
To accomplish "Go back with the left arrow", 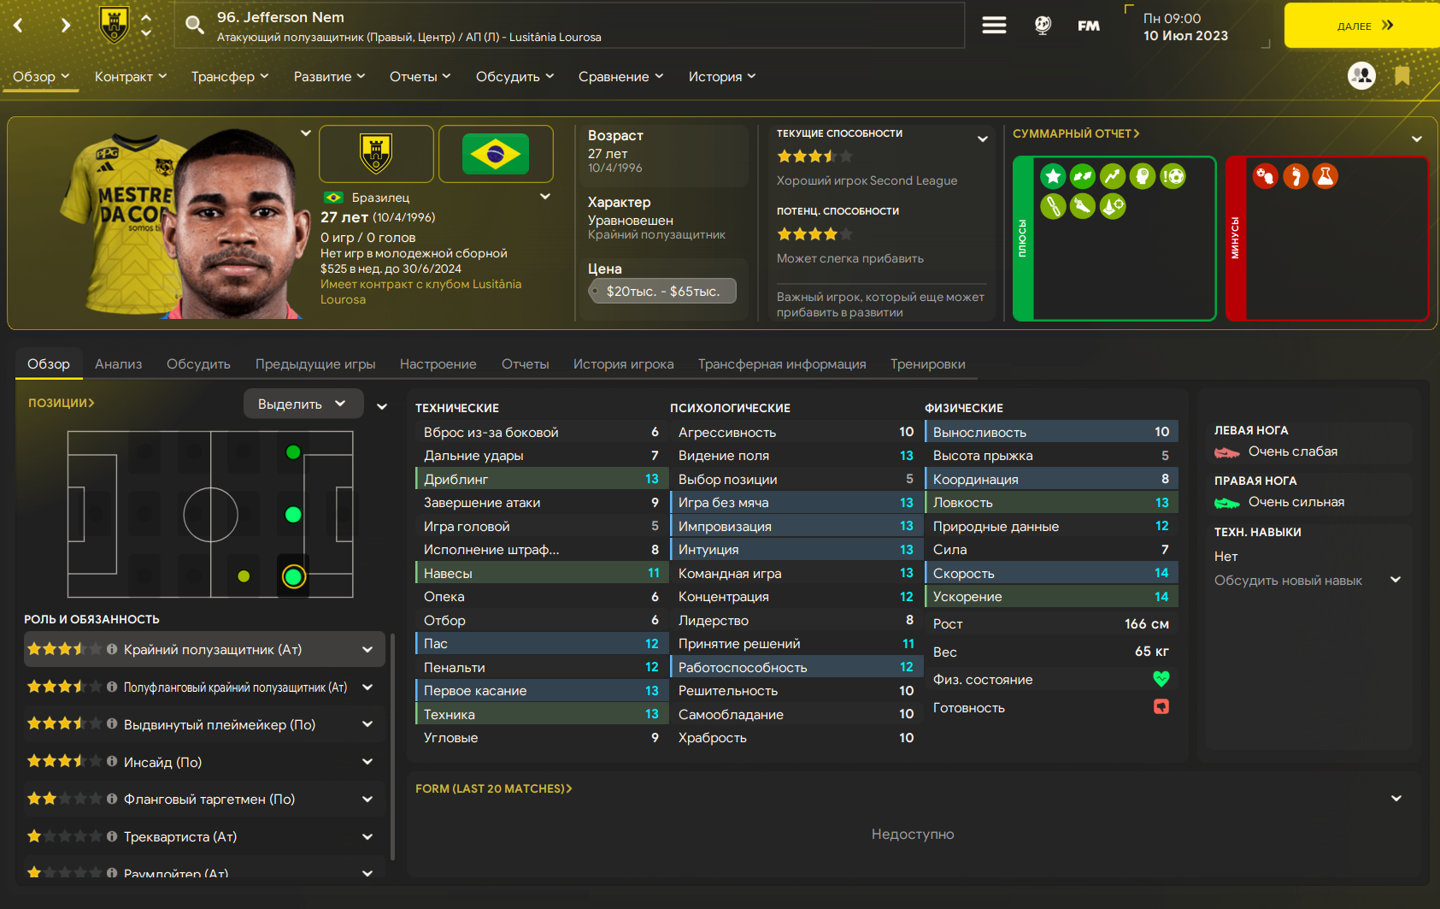I will (x=18, y=25).
